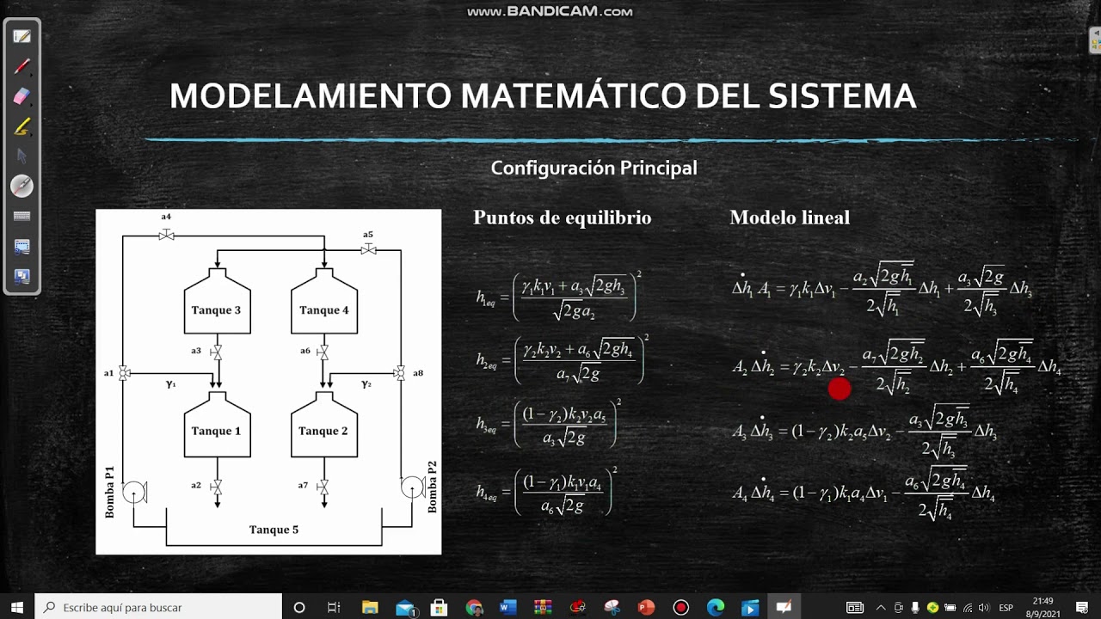Select the red pen annotation tool
This screenshot has width=1101, height=619.
(22, 66)
